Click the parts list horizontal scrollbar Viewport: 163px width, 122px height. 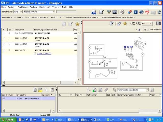point(33,82)
